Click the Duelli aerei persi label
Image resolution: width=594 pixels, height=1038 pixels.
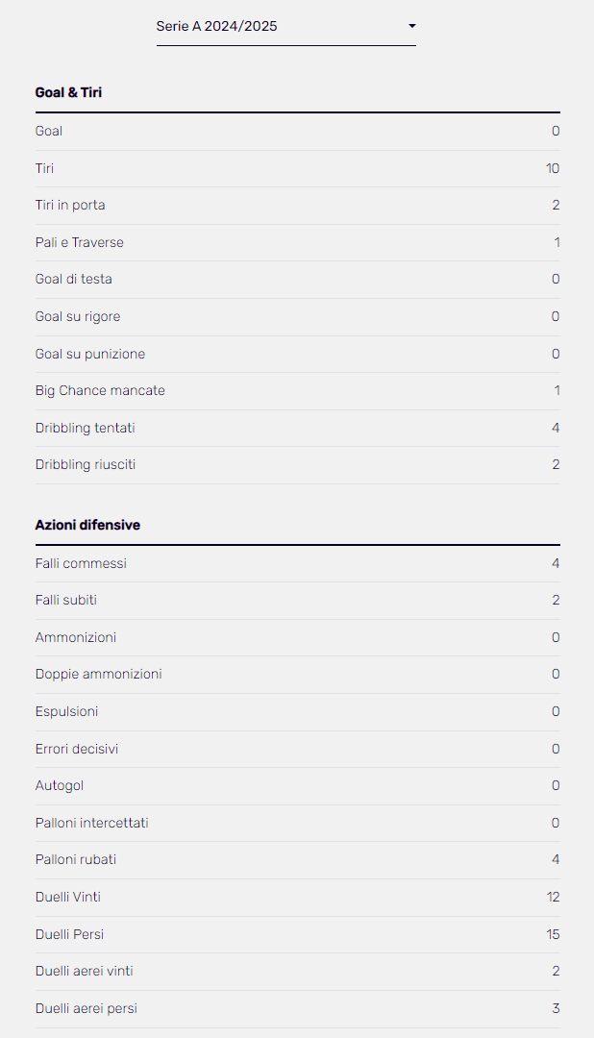[x=85, y=1008]
